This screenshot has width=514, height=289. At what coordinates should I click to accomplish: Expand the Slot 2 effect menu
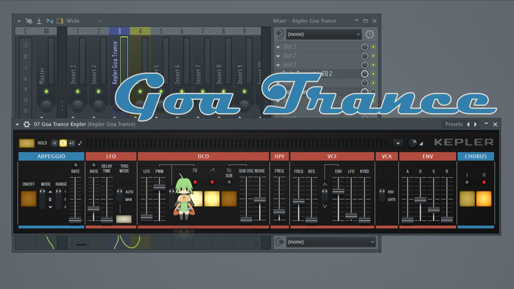pyautogui.click(x=278, y=56)
